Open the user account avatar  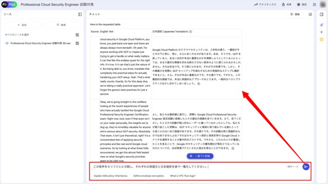(323, 5)
